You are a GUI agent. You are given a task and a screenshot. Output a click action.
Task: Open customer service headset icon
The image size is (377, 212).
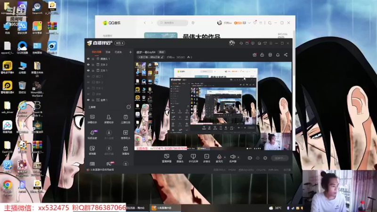(x=241, y=43)
